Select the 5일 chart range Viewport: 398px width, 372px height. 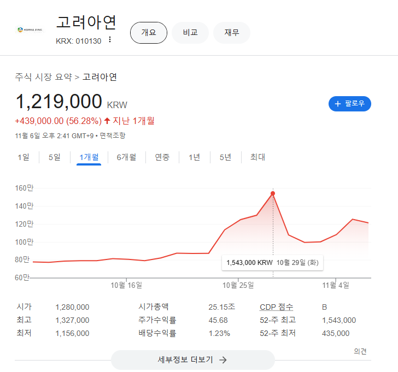click(x=55, y=157)
